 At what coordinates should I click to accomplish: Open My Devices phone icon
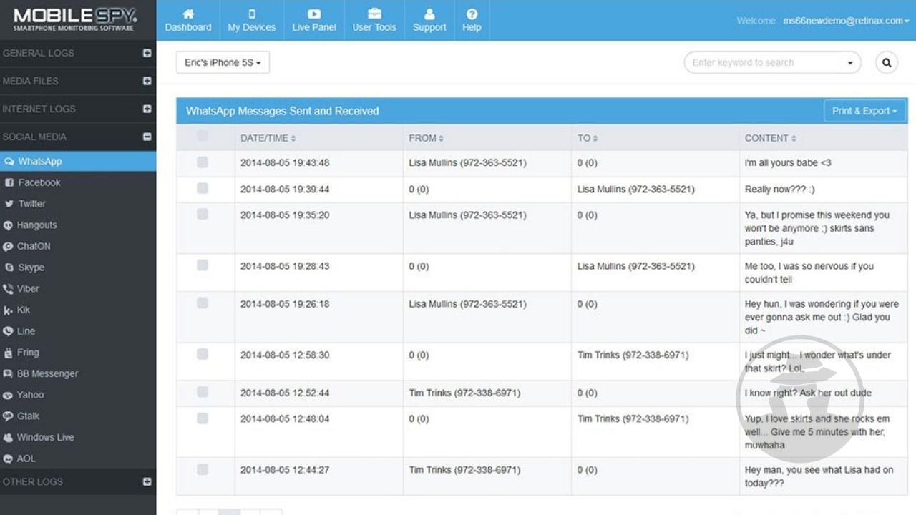click(x=252, y=14)
